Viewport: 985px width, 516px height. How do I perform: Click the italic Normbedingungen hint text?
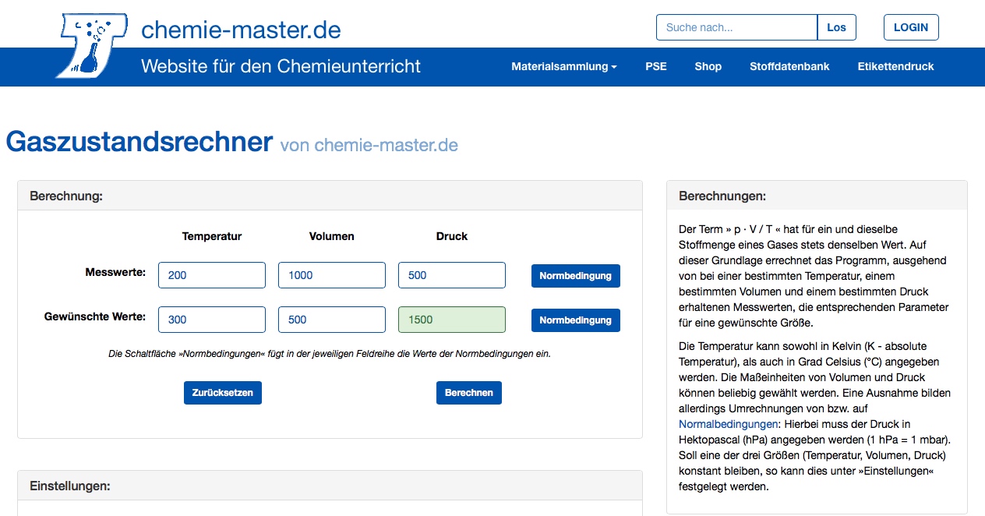coord(330,354)
